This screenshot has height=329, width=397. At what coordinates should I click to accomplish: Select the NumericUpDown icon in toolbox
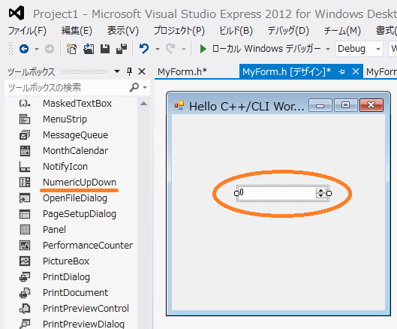coord(25,183)
